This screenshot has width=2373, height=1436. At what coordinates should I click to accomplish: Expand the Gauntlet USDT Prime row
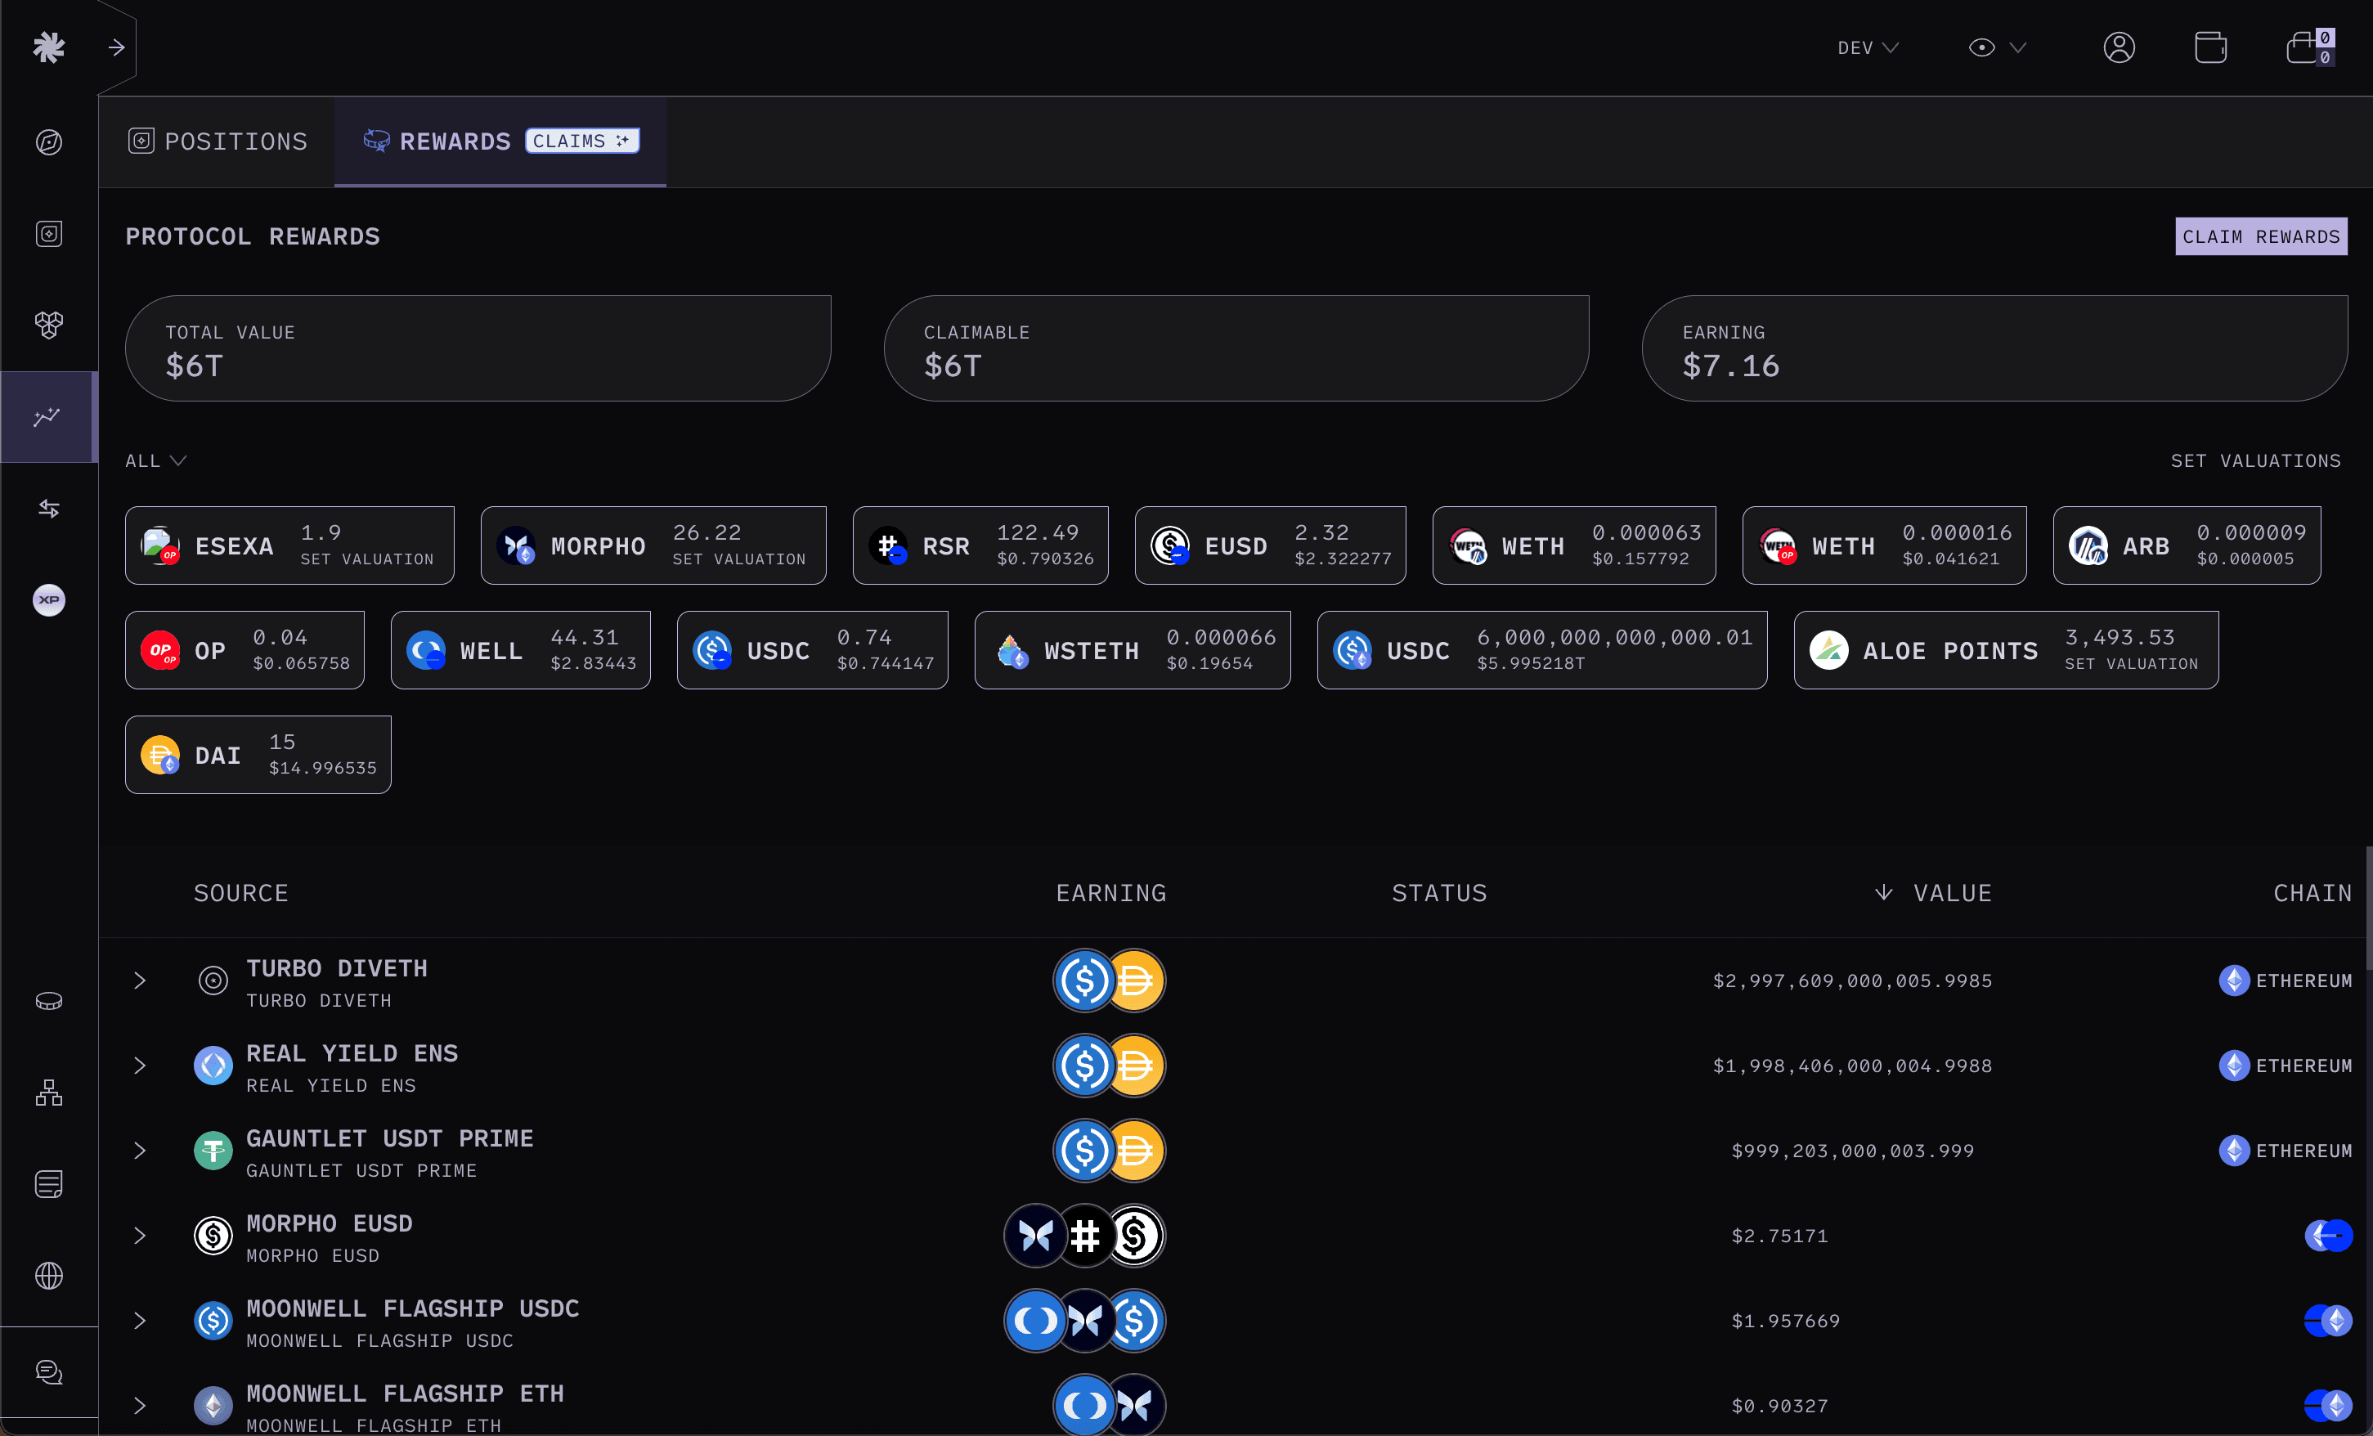click(140, 1150)
